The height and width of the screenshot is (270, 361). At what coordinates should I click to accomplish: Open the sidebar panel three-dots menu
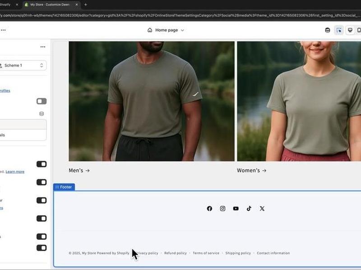click(x=43, y=47)
